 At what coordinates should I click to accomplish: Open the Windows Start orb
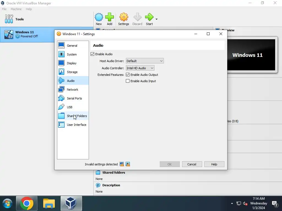(x=7, y=204)
